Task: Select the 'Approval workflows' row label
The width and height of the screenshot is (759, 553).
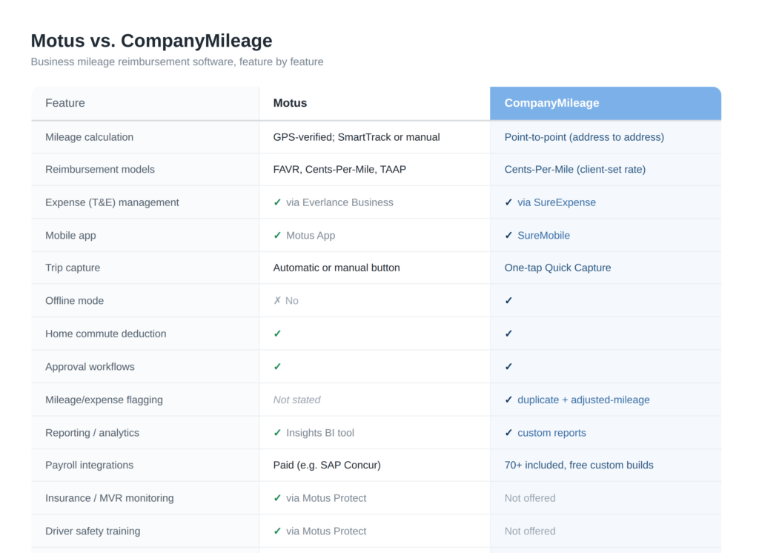Action: (x=90, y=367)
